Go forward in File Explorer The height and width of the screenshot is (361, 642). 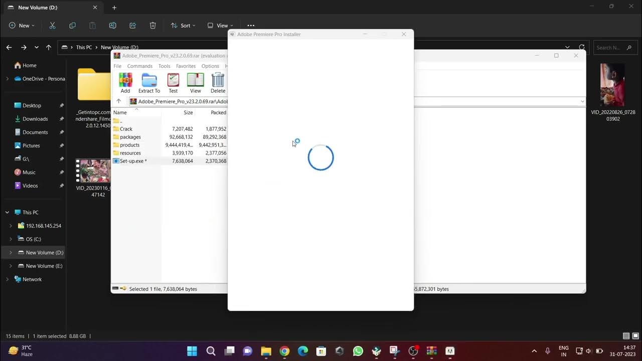coord(24,48)
